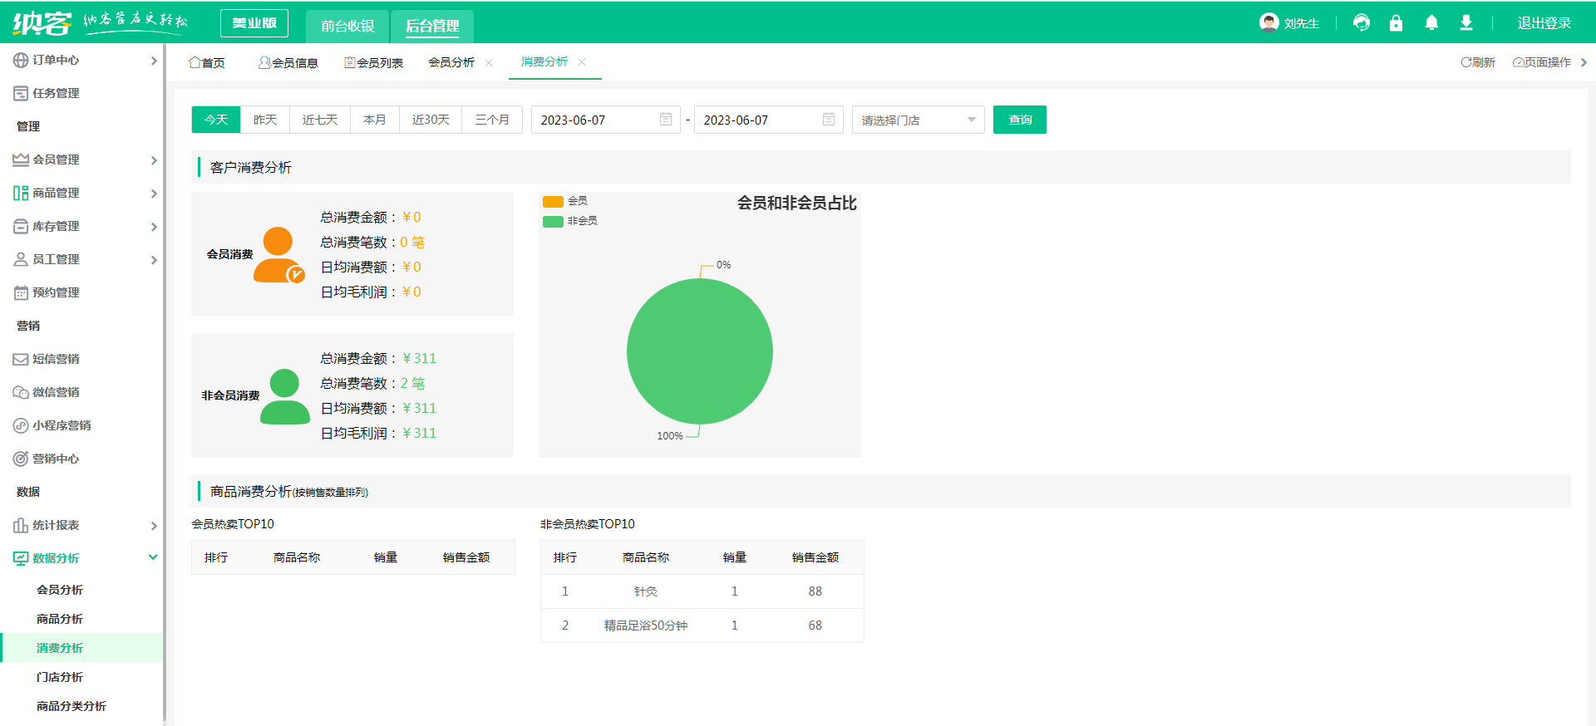This screenshot has height=726, width=1596.
Task: Close the 会员分析 tab
Action: click(489, 62)
